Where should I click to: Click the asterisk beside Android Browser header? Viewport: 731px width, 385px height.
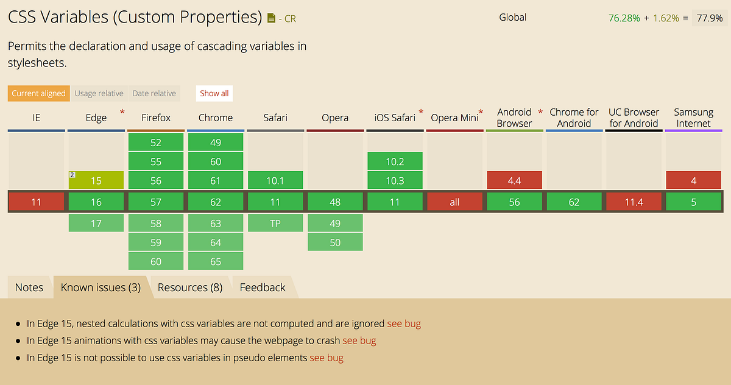pos(539,112)
